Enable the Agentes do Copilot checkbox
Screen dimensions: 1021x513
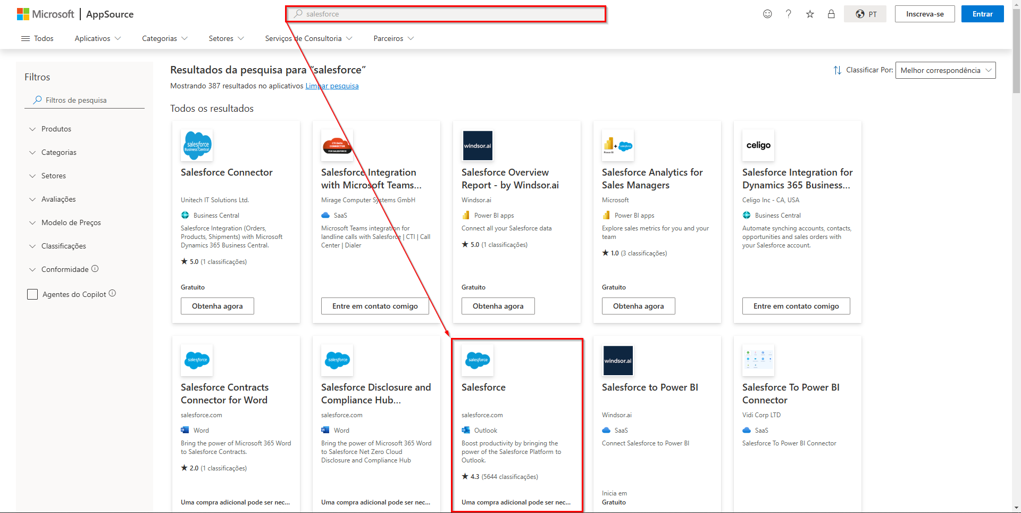tap(32, 294)
